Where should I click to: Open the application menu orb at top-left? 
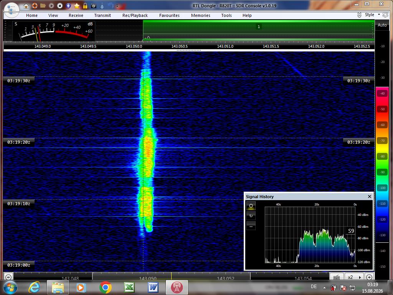click(12, 10)
